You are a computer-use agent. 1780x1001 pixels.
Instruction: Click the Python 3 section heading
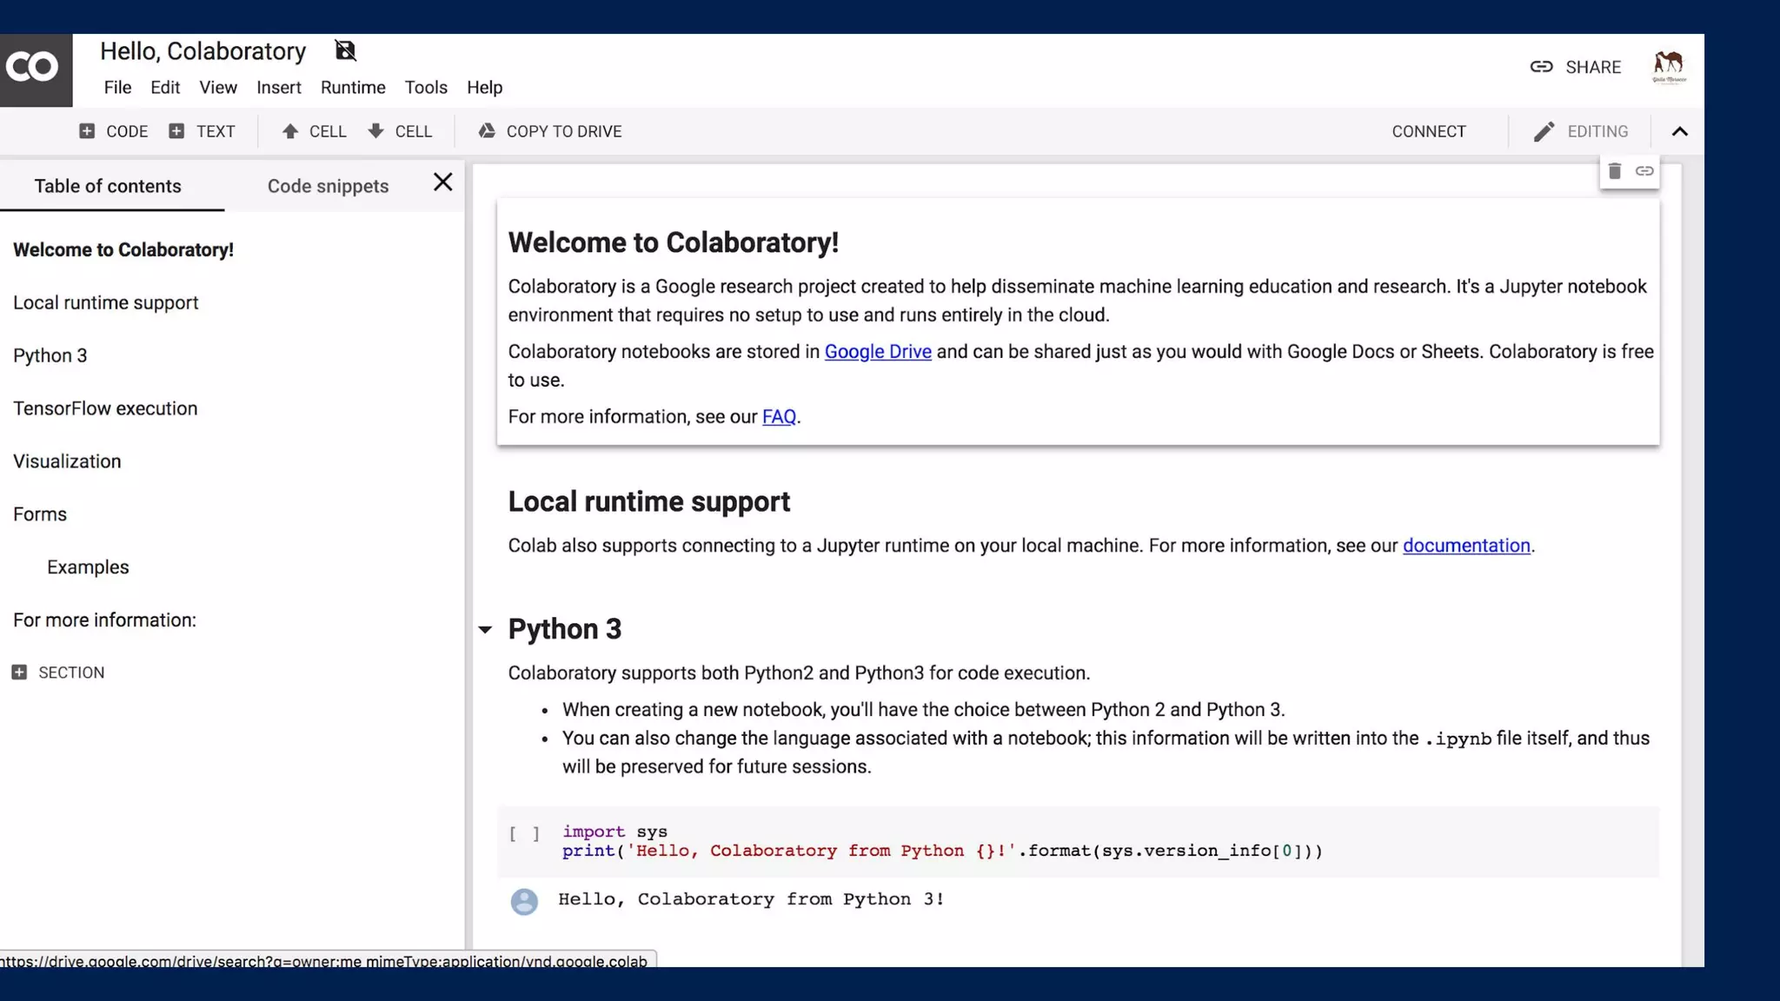[x=565, y=629]
